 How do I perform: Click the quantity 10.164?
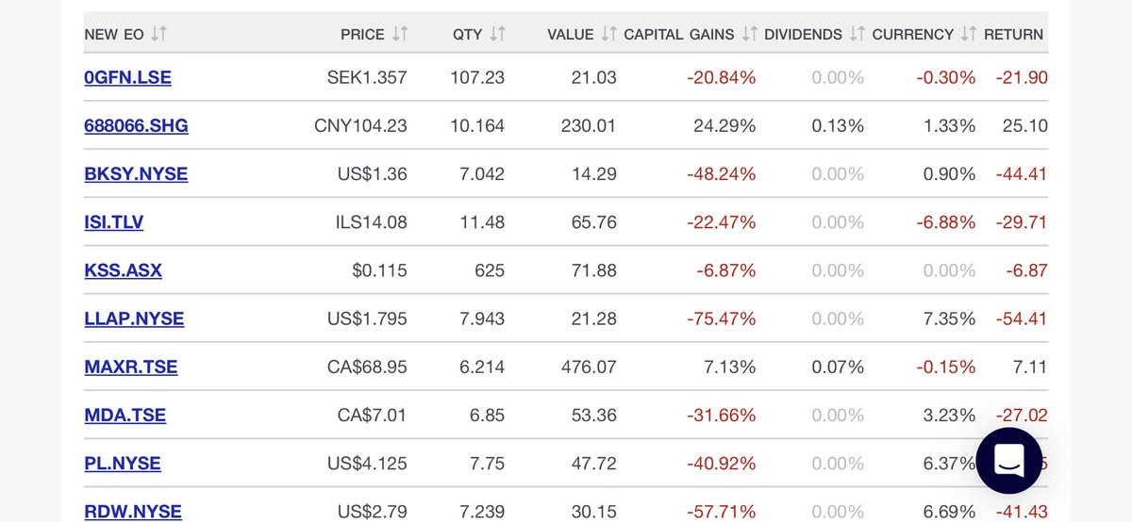click(478, 125)
